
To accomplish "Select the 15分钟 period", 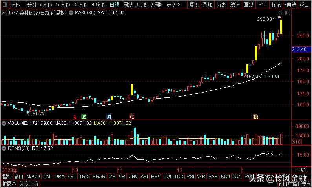I will pos(62,5).
